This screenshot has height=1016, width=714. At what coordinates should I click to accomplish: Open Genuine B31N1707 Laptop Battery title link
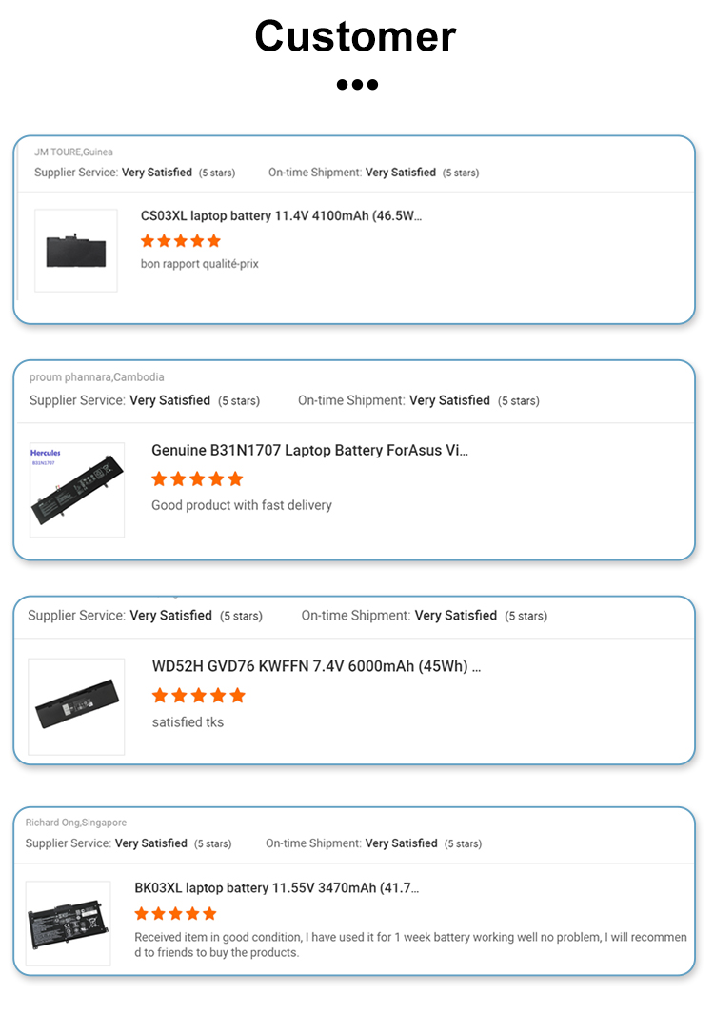[x=309, y=450]
